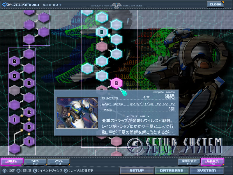Select the upper I node in purple column
This screenshot has height=175, width=233.
[14, 120]
